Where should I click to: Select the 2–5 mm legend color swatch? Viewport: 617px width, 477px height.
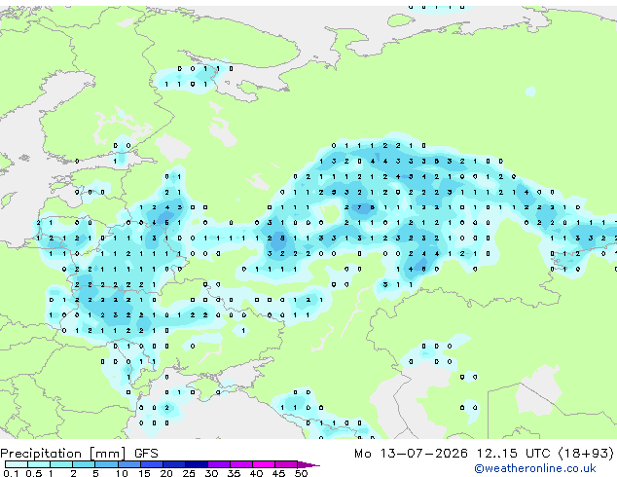(84, 464)
